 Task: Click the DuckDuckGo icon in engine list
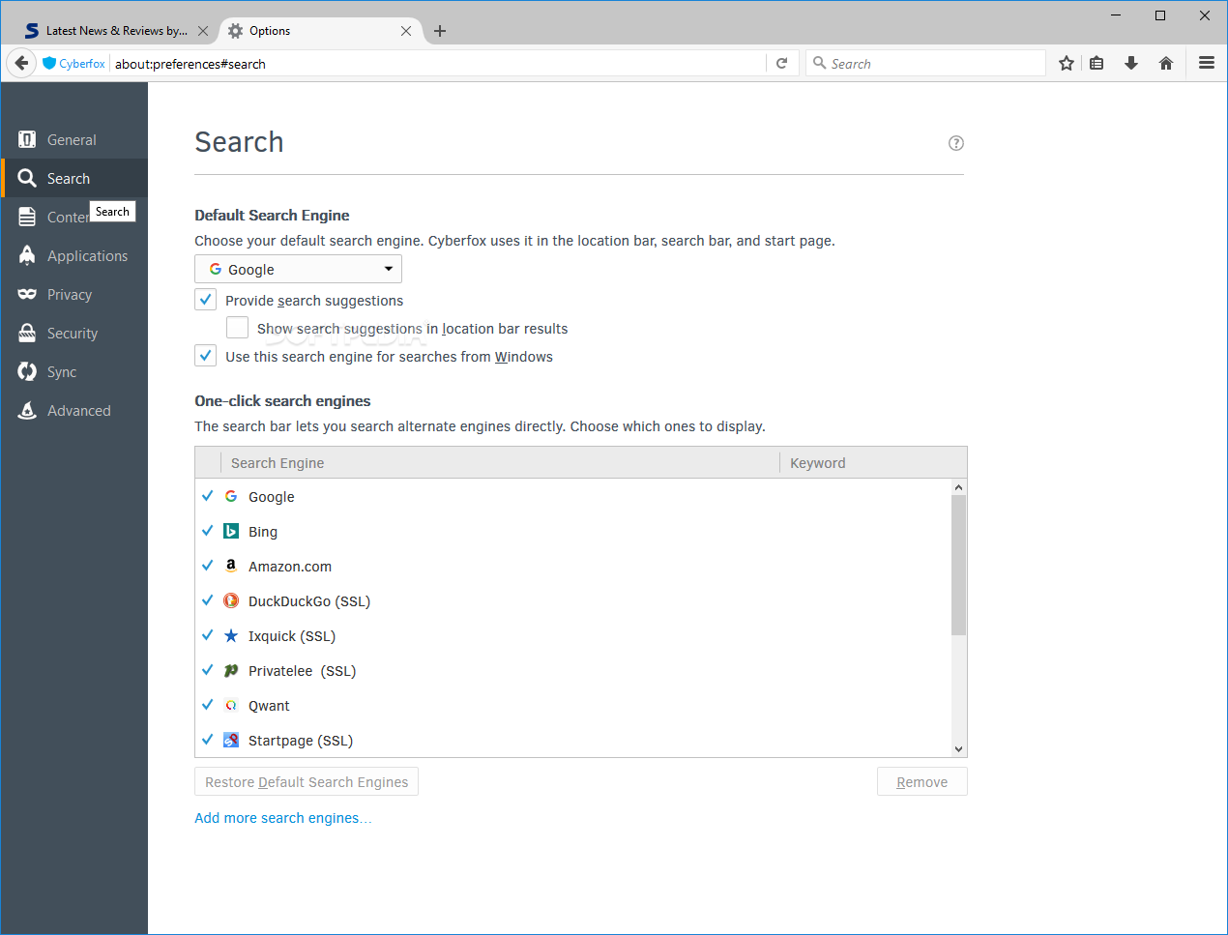231,600
